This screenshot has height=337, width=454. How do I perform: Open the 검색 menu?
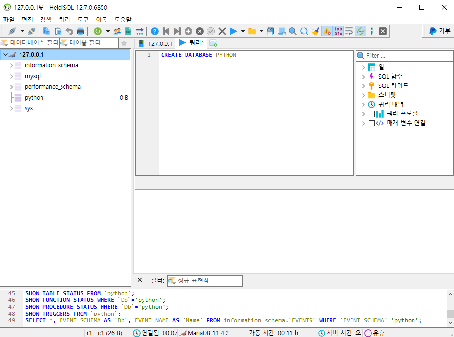pos(46,20)
